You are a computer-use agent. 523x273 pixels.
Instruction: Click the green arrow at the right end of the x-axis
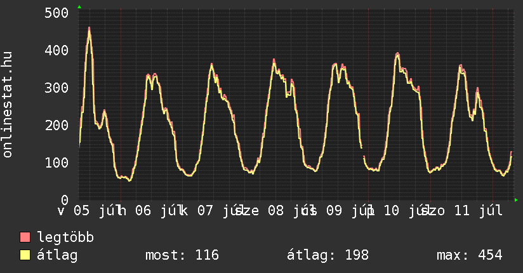tap(516, 200)
